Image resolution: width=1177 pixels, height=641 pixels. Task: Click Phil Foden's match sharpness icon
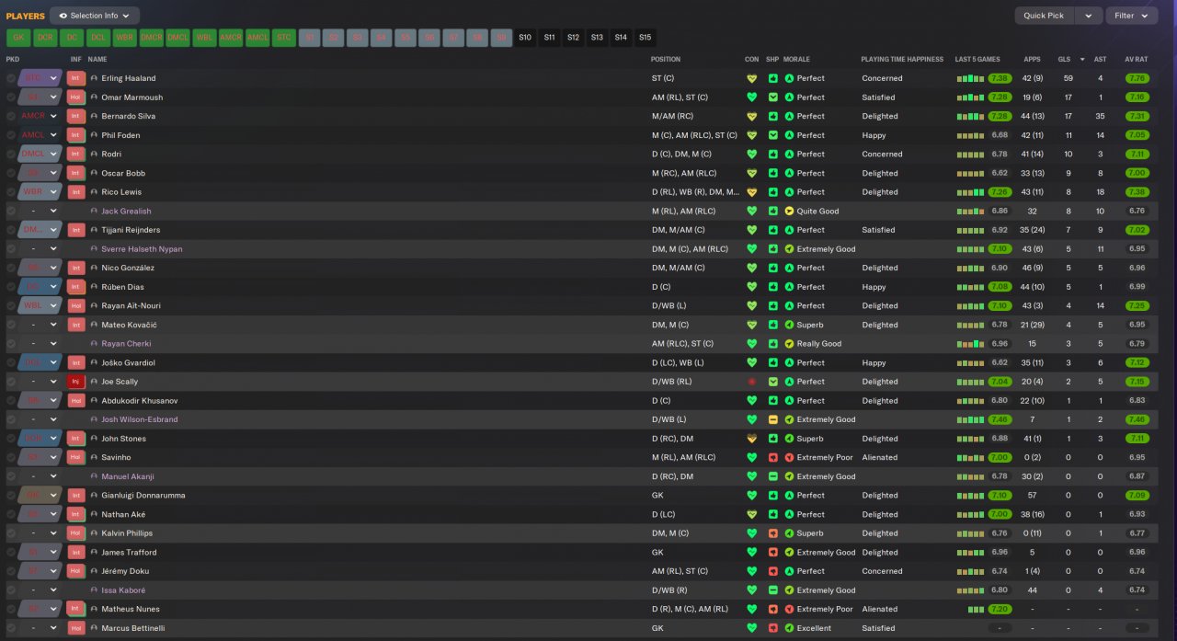pos(773,135)
